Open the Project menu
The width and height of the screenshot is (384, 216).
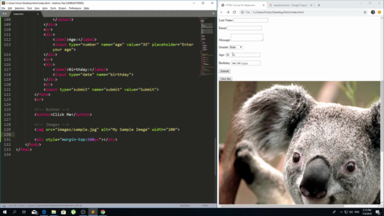(62, 8)
